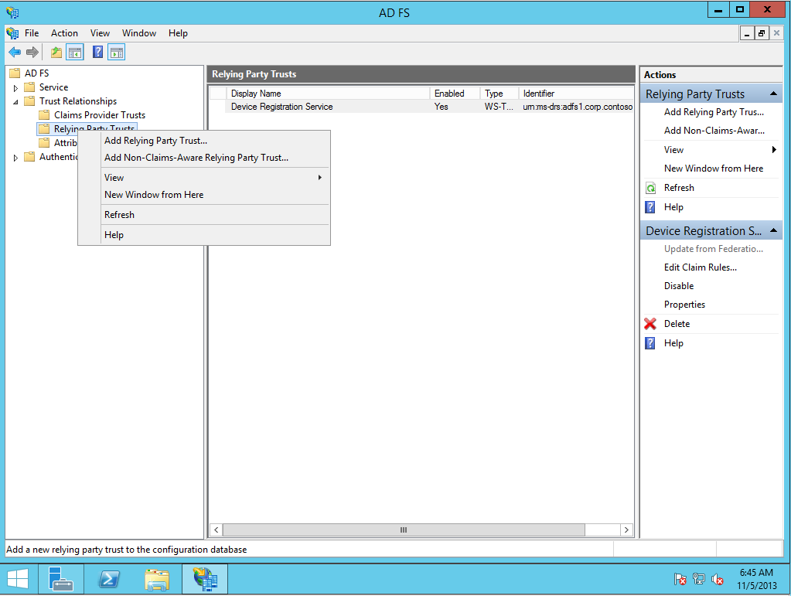Click the Up One Level folder icon
This screenshot has height=596, width=791.
click(x=56, y=53)
